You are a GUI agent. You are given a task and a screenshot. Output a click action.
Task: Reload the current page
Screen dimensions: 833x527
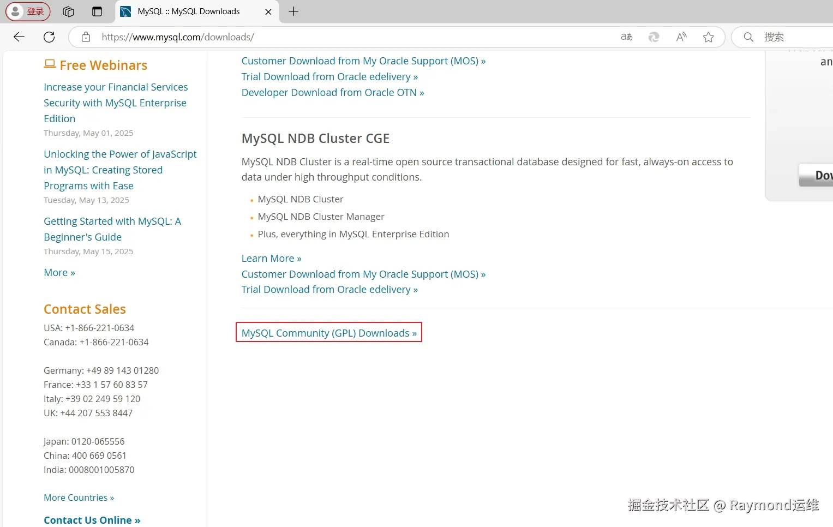[x=49, y=37]
